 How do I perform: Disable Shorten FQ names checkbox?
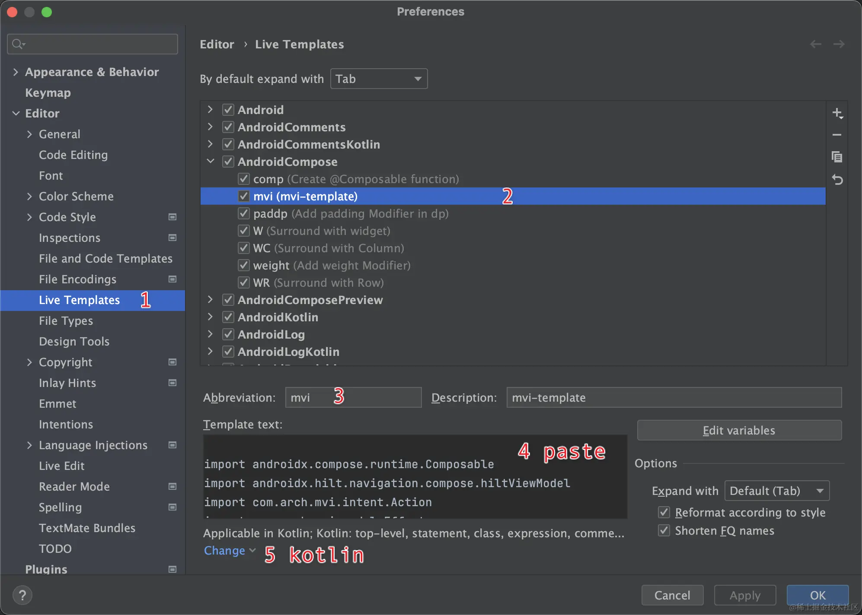[x=664, y=530]
